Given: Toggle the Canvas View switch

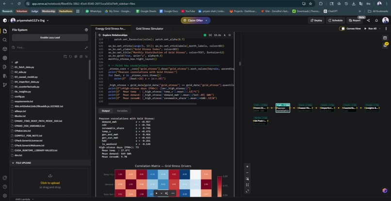Looking at the screenshot, I should pos(342,29).
